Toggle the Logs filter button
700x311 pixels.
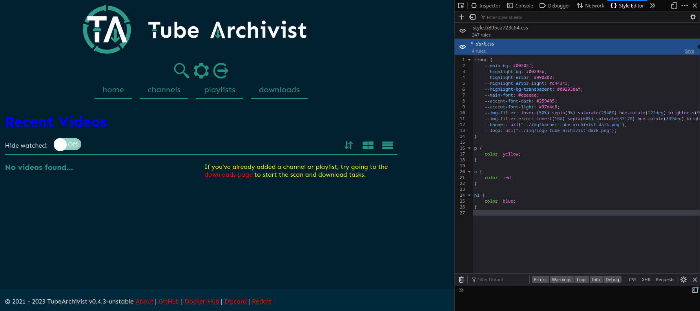click(x=582, y=280)
